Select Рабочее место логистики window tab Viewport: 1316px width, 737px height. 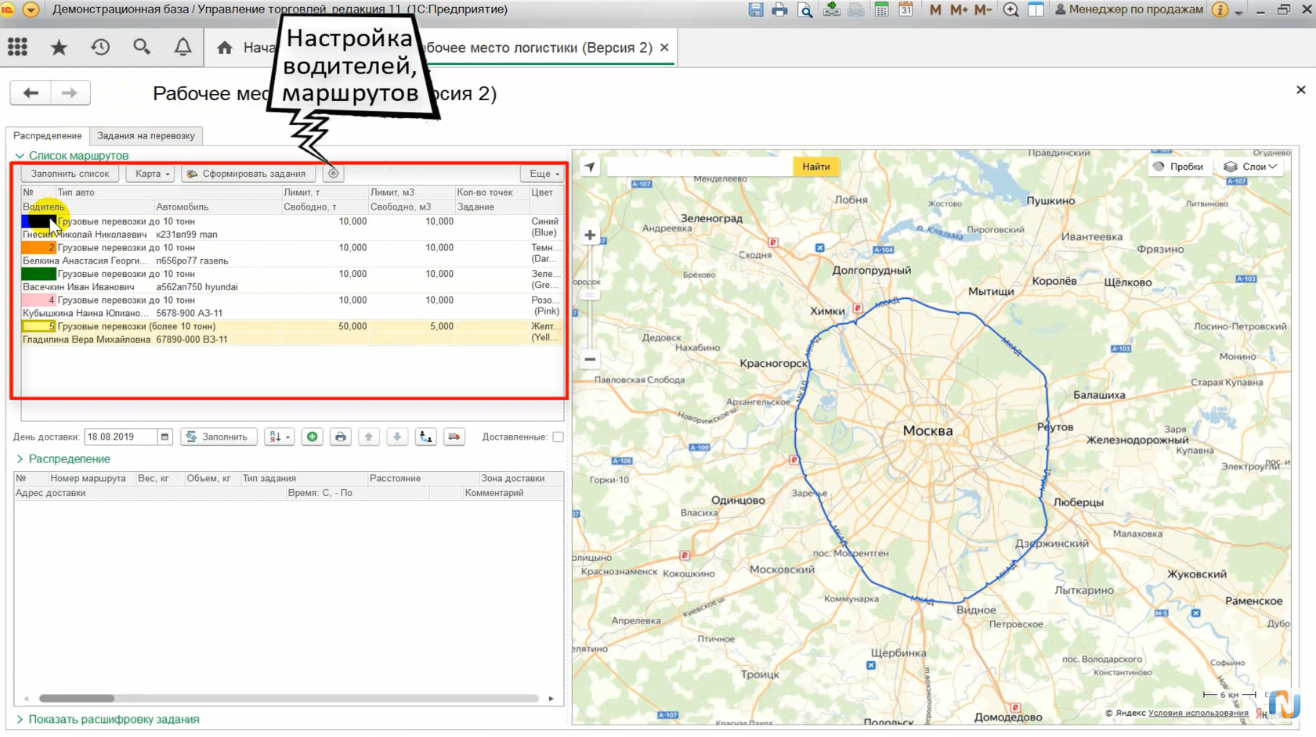(x=540, y=48)
